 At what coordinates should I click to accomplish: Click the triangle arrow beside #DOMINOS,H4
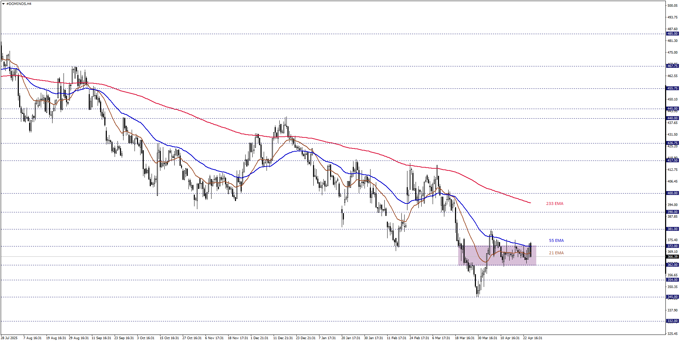[x=3, y=4]
